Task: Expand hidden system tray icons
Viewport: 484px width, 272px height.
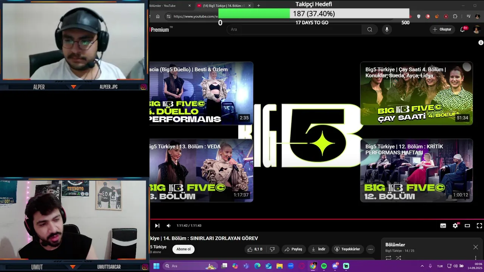Action: (422, 266)
